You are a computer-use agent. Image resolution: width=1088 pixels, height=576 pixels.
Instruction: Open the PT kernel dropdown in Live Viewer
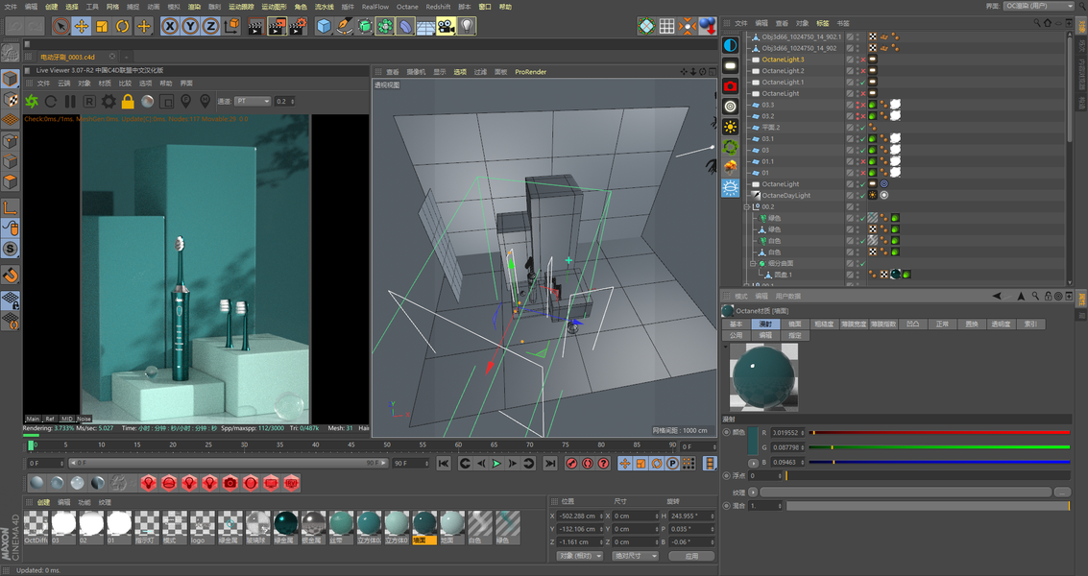pyautogui.click(x=253, y=102)
